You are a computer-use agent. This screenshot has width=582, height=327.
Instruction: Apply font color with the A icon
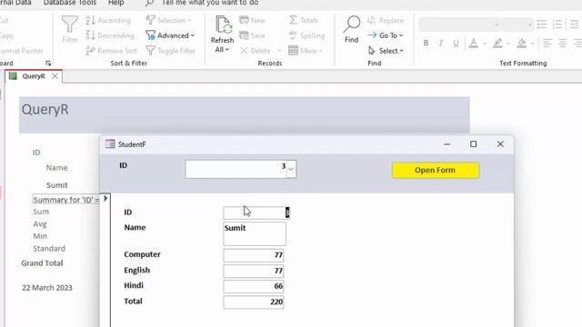pos(473,43)
